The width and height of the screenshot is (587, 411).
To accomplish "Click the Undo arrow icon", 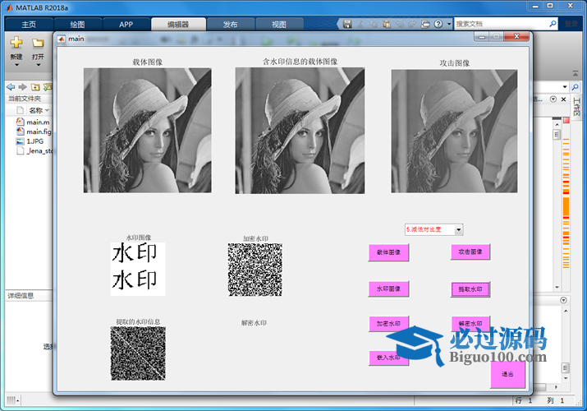I will 400,24.
